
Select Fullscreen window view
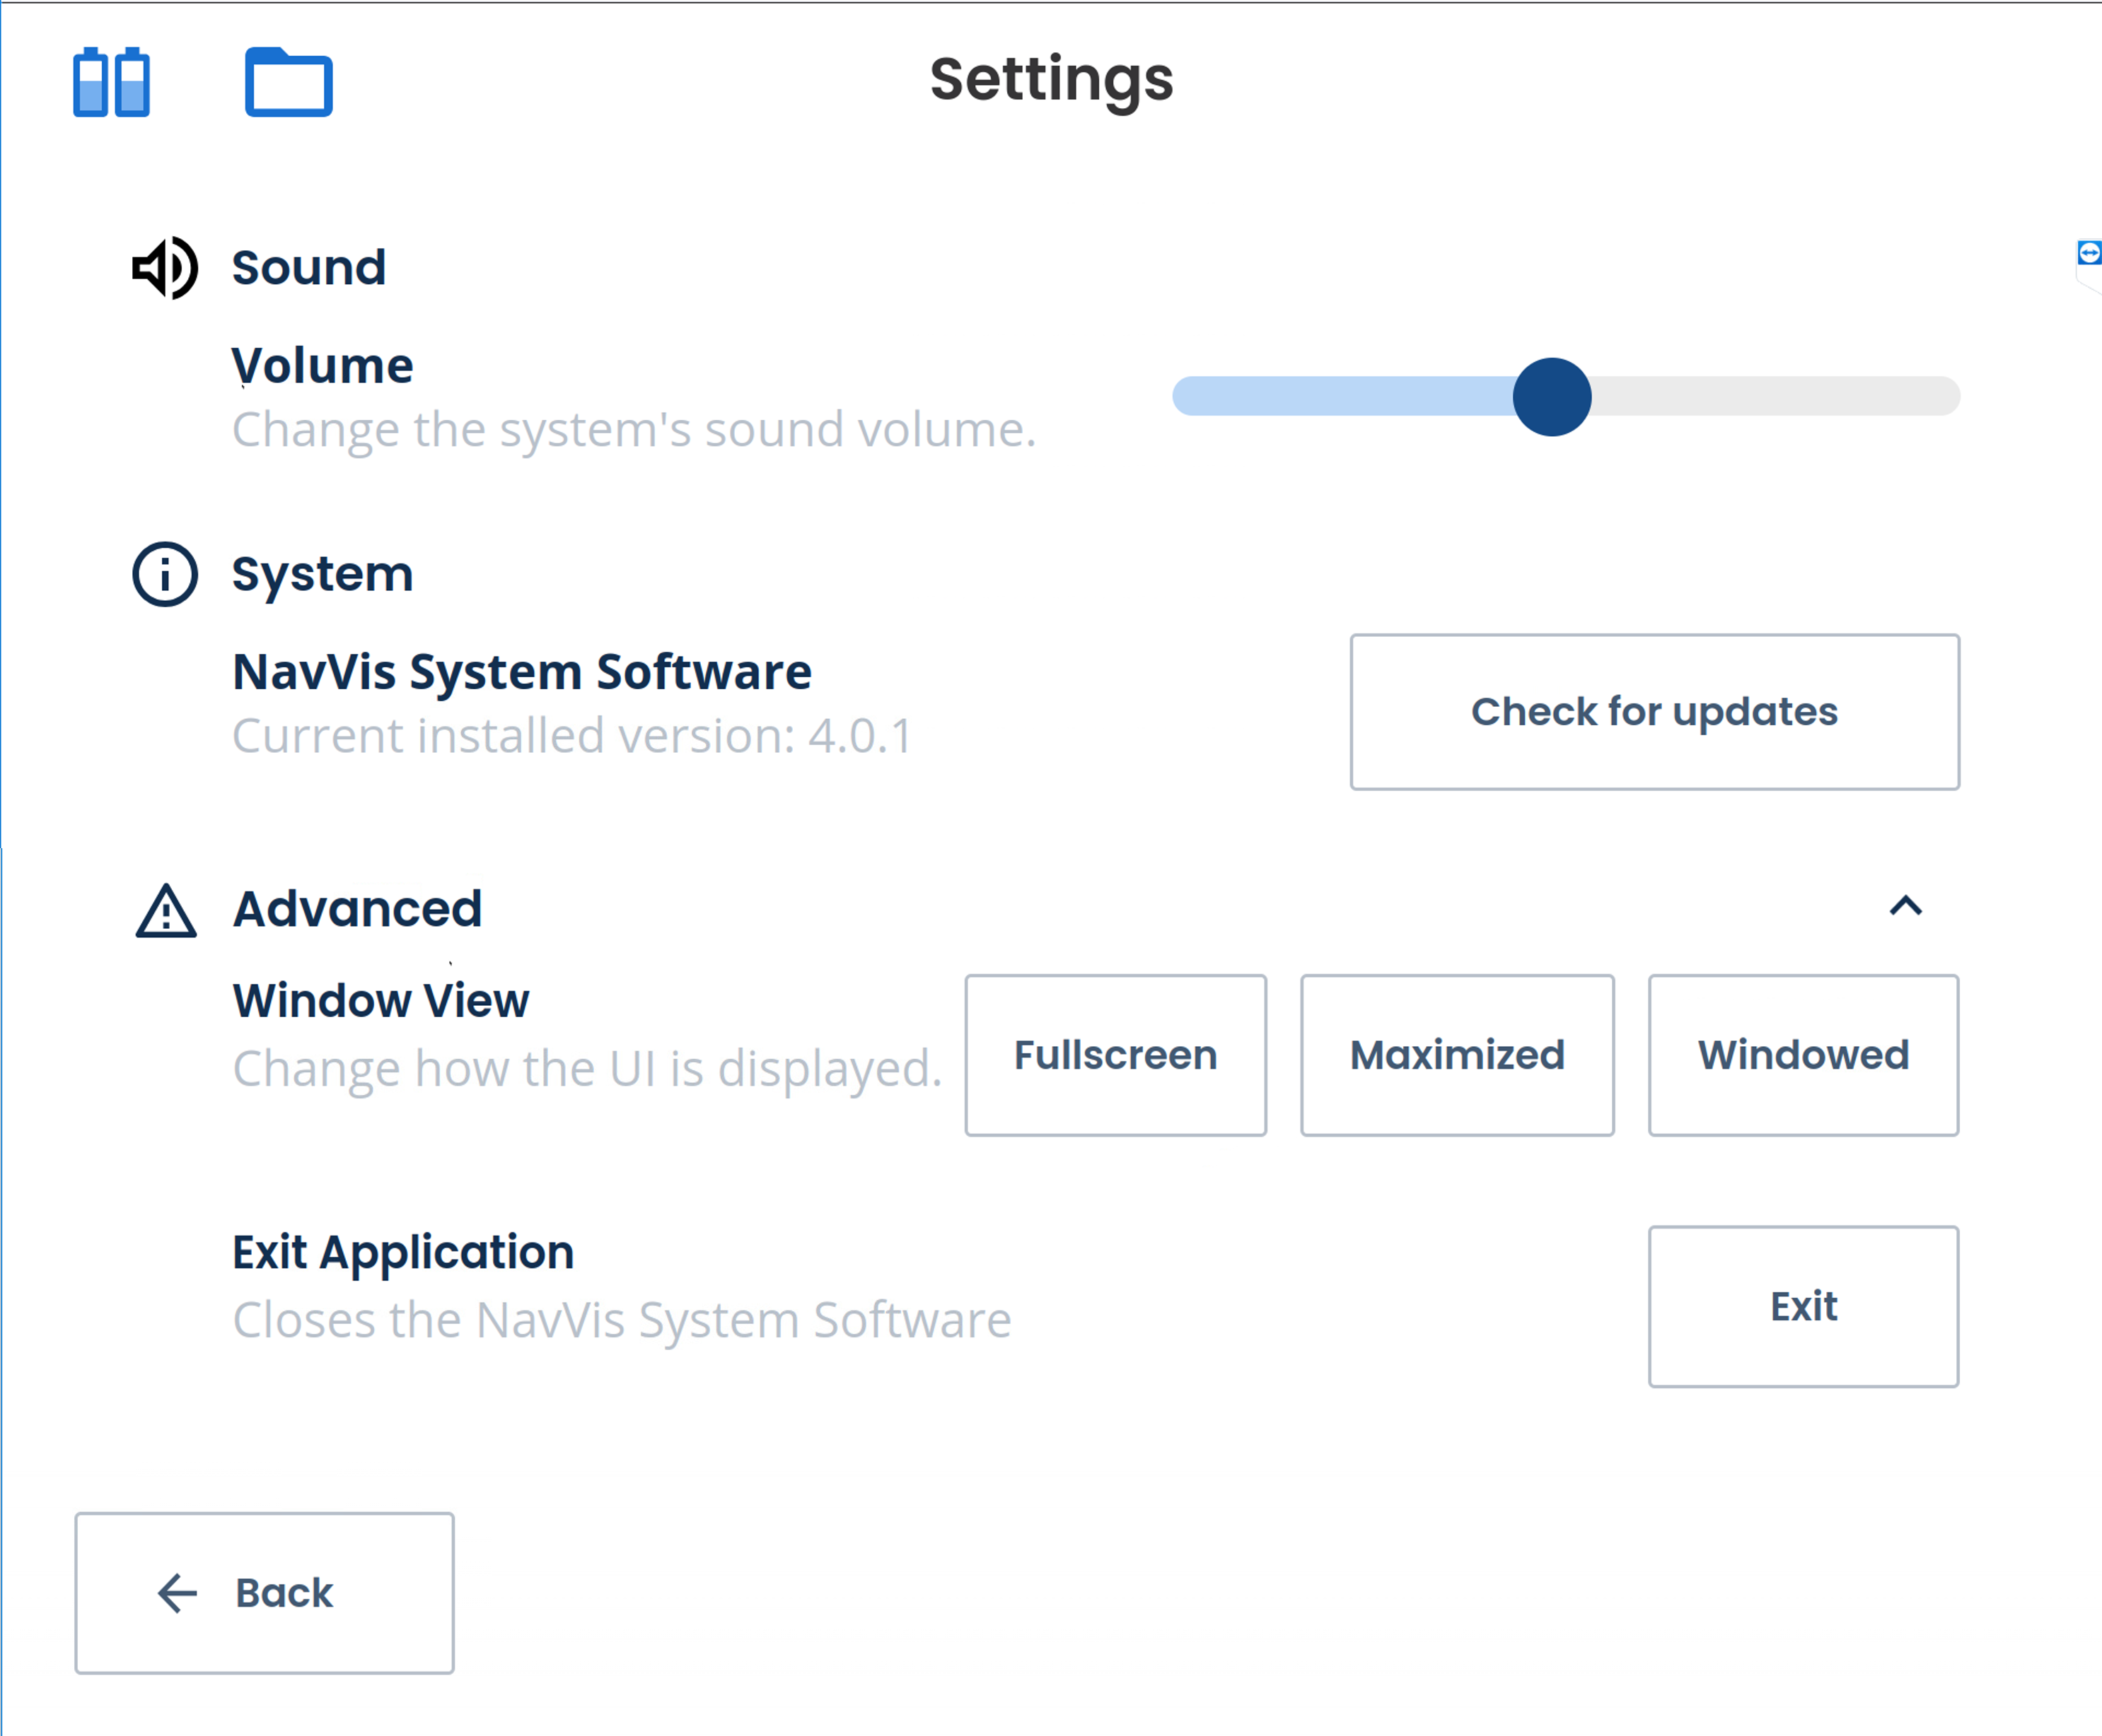pos(1115,1055)
